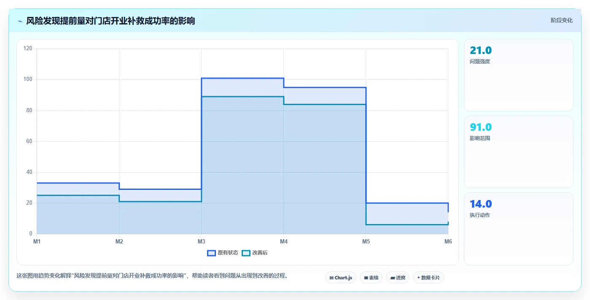Click the 14.0 value
This screenshot has height=300, width=590.
(x=481, y=204)
